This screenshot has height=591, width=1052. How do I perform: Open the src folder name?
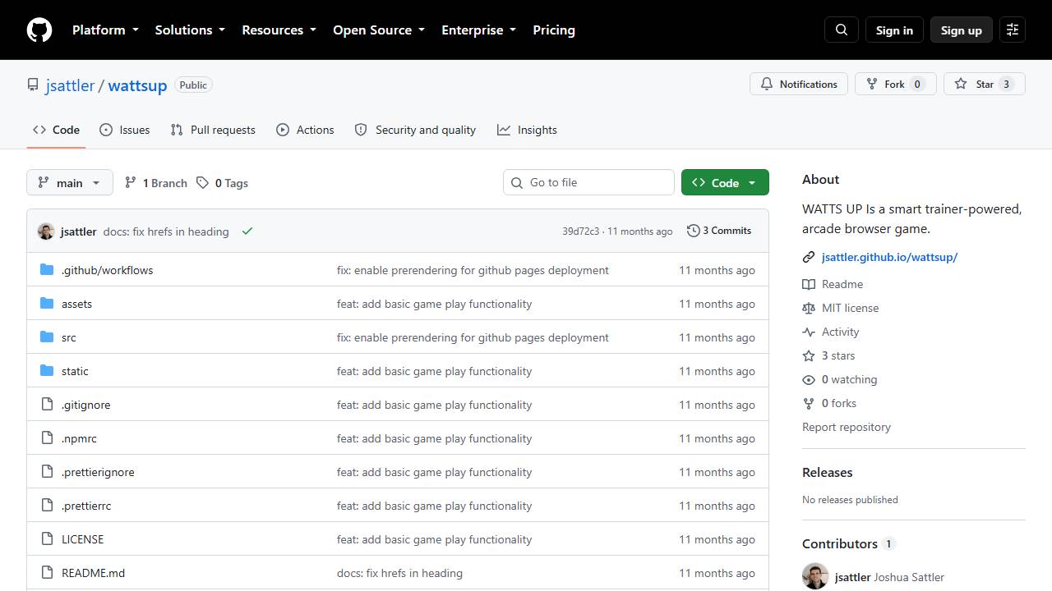[x=69, y=337]
